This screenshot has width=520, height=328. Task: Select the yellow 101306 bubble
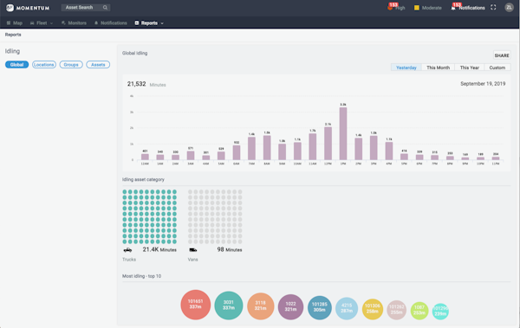[373, 309]
